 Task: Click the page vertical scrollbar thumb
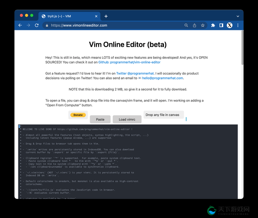click(242, 48)
